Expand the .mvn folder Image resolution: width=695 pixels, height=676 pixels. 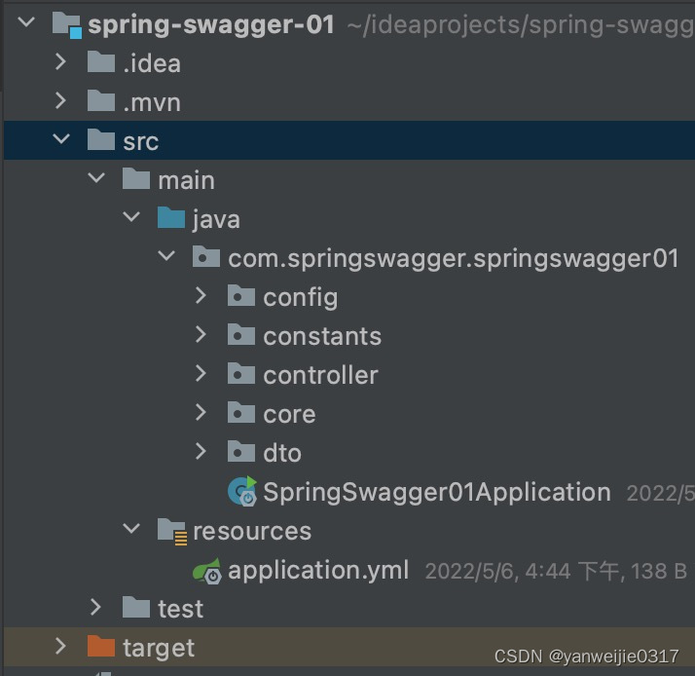click(60, 101)
